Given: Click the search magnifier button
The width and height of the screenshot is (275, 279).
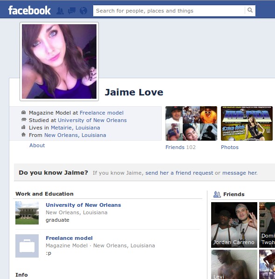Looking at the screenshot, I should pos(250,11).
